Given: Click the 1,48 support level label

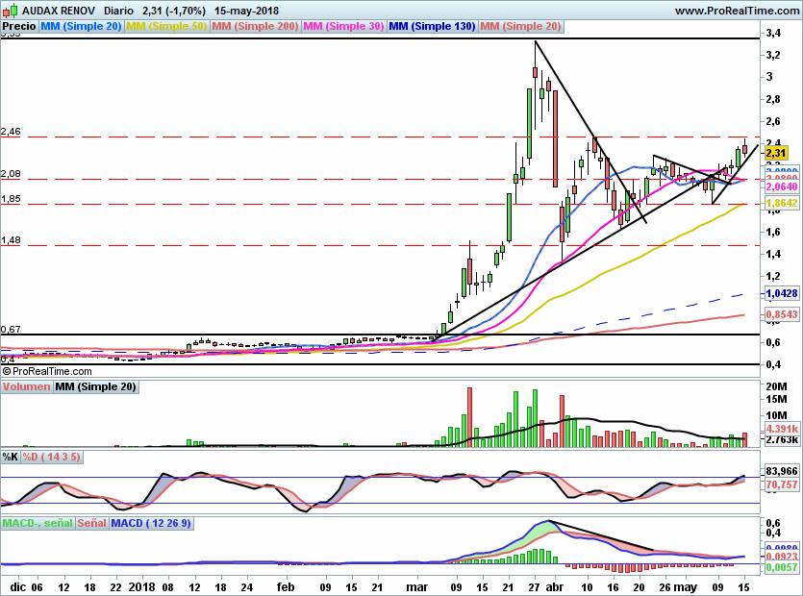Looking at the screenshot, I should click(x=11, y=239).
